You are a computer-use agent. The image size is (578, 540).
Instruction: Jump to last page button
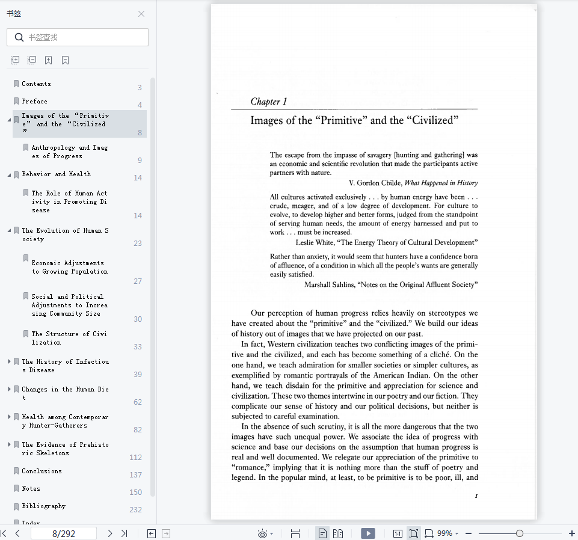pyautogui.click(x=125, y=533)
